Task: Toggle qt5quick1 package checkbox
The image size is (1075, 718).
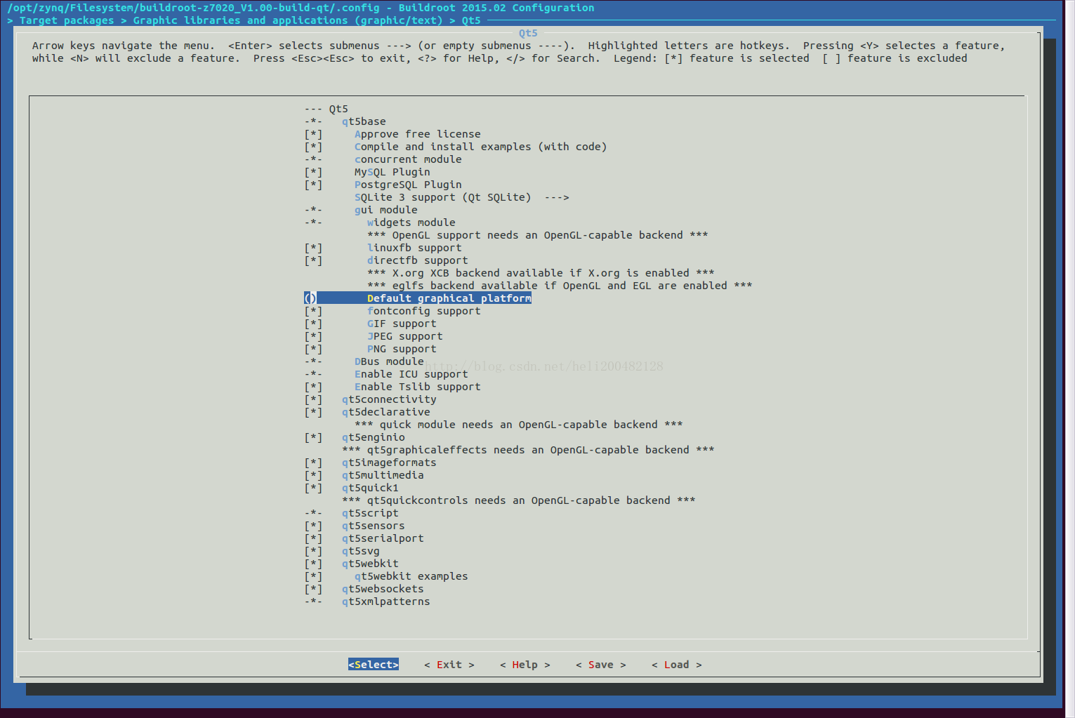Action: (313, 488)
